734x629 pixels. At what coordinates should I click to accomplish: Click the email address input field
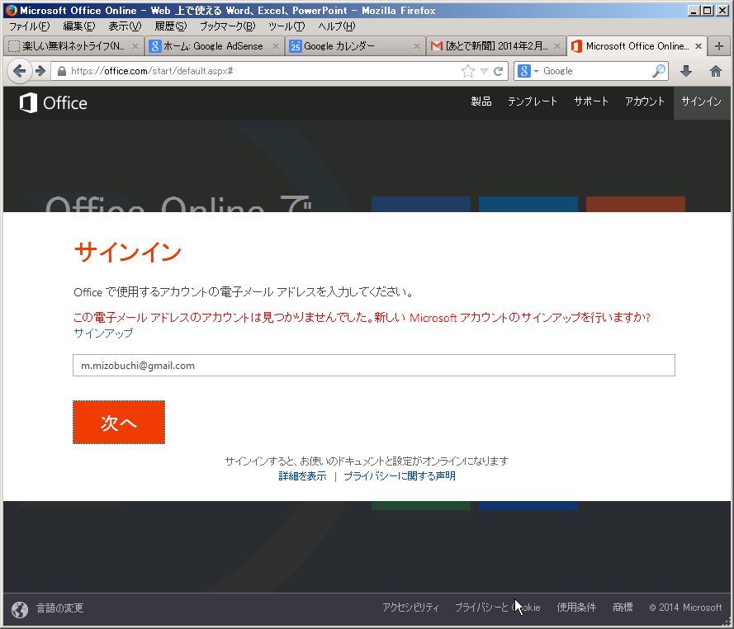(x=373, y=365)
